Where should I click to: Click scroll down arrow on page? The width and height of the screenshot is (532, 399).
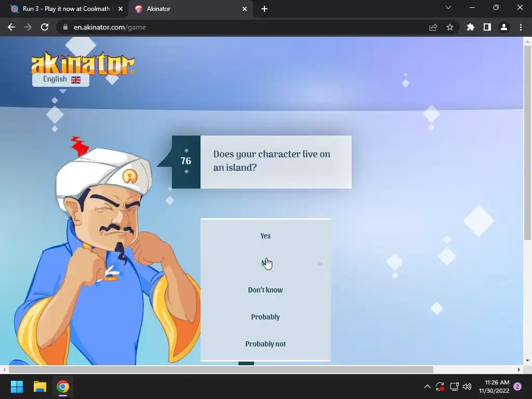coord(527,361)
